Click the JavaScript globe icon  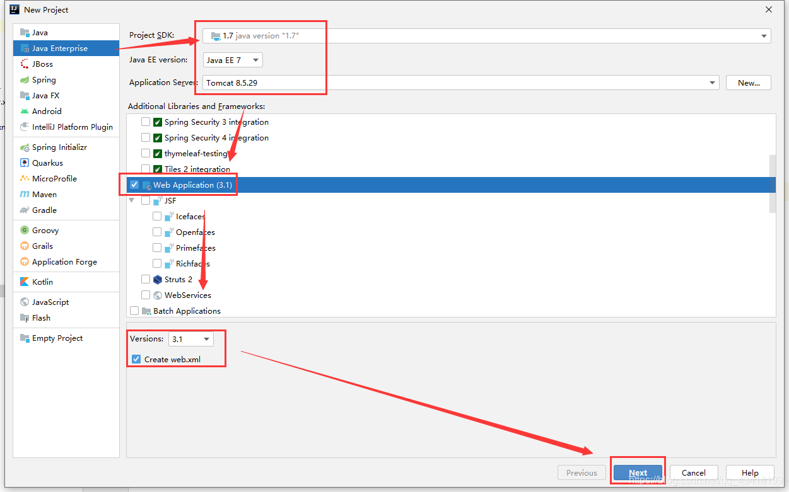[25, 302]
